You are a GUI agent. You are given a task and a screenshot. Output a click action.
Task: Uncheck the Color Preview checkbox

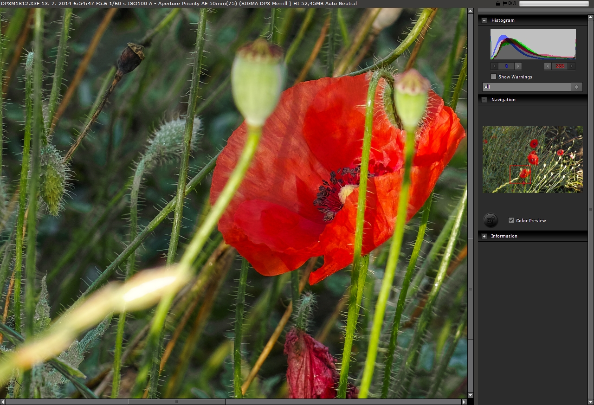point(511,220)
